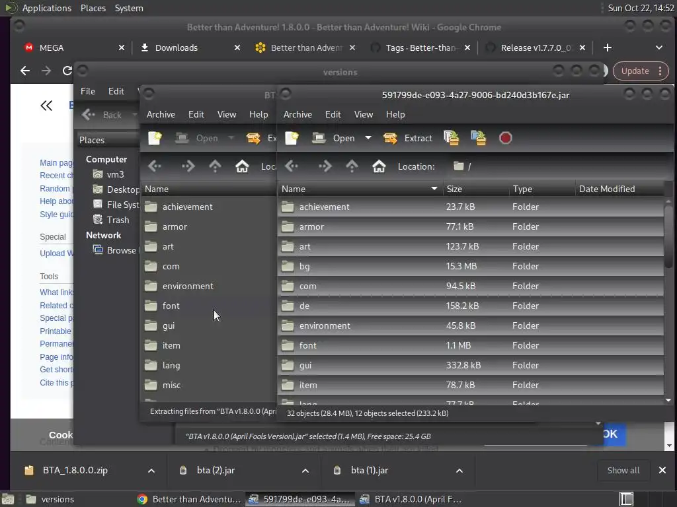Click the back arrow in the BTA archive window
Image resolution: width=677 pixels, height=507 pixels.
(155, 166)
